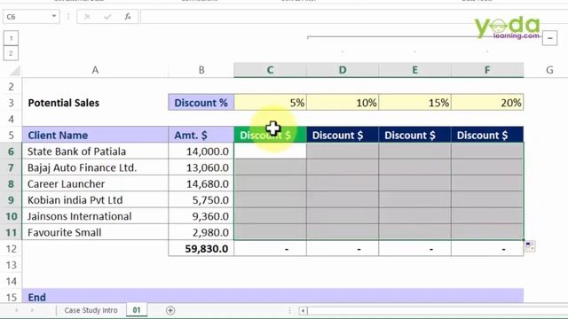The width and height of the screenshot is (568, 319).
Task: Click previous sheet navigation arrow
Action: (16, 310)
